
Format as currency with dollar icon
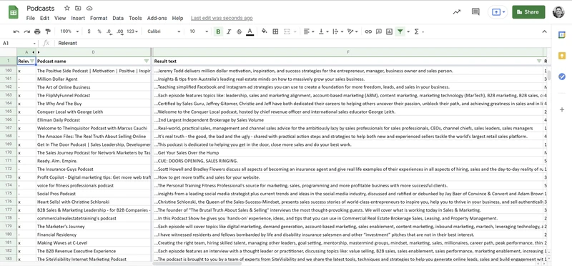89,31
